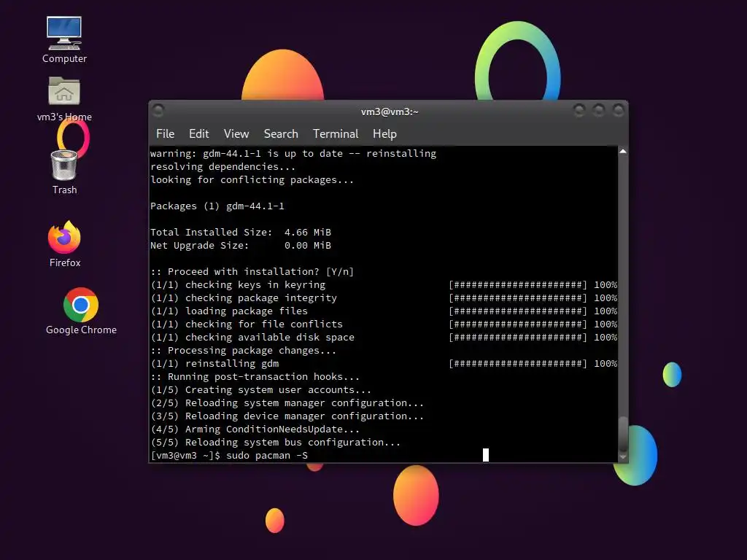Viewport: 747px width, 560px height.
Task: Click the 'Proceed with installation? [Y/n]' line
Action: tap(252, 272)
